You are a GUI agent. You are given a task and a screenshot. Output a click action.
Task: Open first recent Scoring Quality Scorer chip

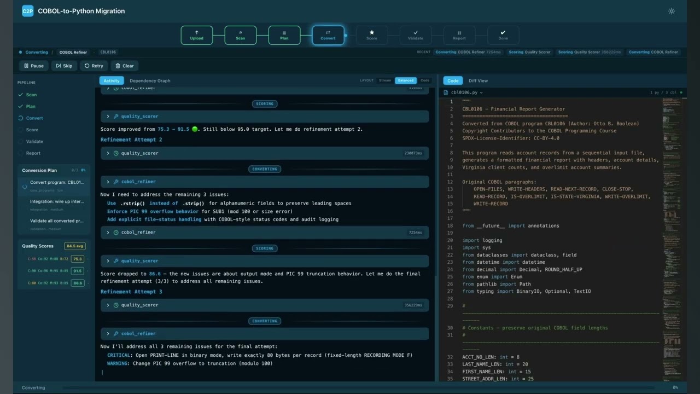pyautogui.click(x=529, y=52)
